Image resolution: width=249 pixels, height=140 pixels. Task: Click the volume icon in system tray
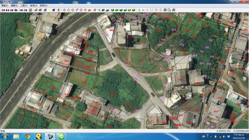coord(224,137)
